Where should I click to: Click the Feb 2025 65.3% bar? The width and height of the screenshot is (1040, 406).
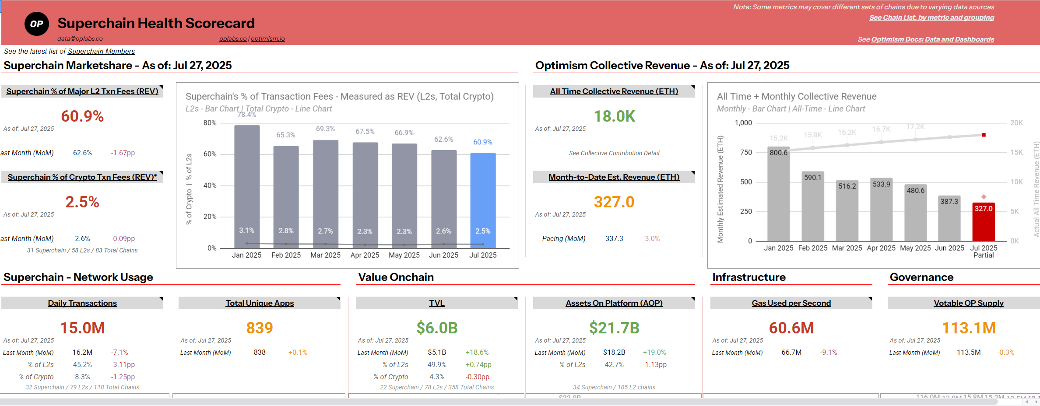(286, 197)
